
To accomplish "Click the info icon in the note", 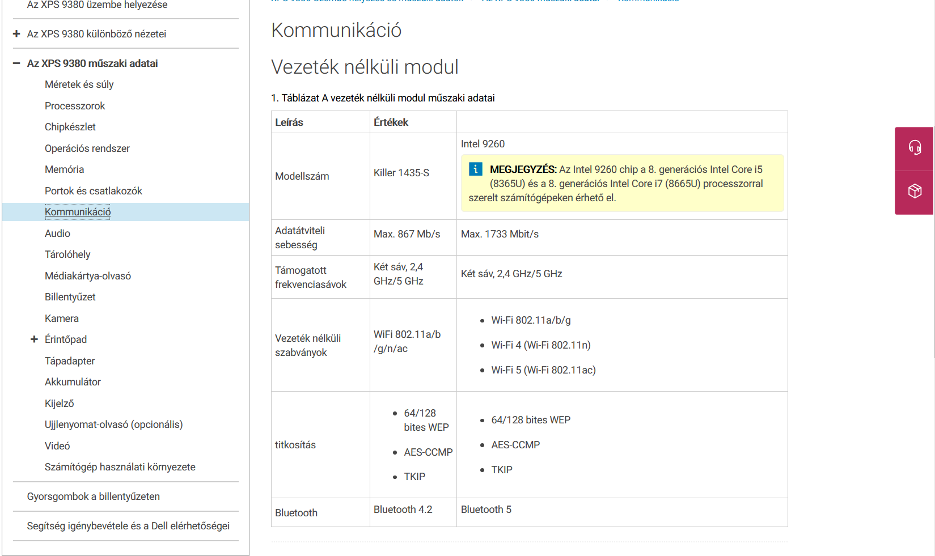I will click(x=475, y=169).
